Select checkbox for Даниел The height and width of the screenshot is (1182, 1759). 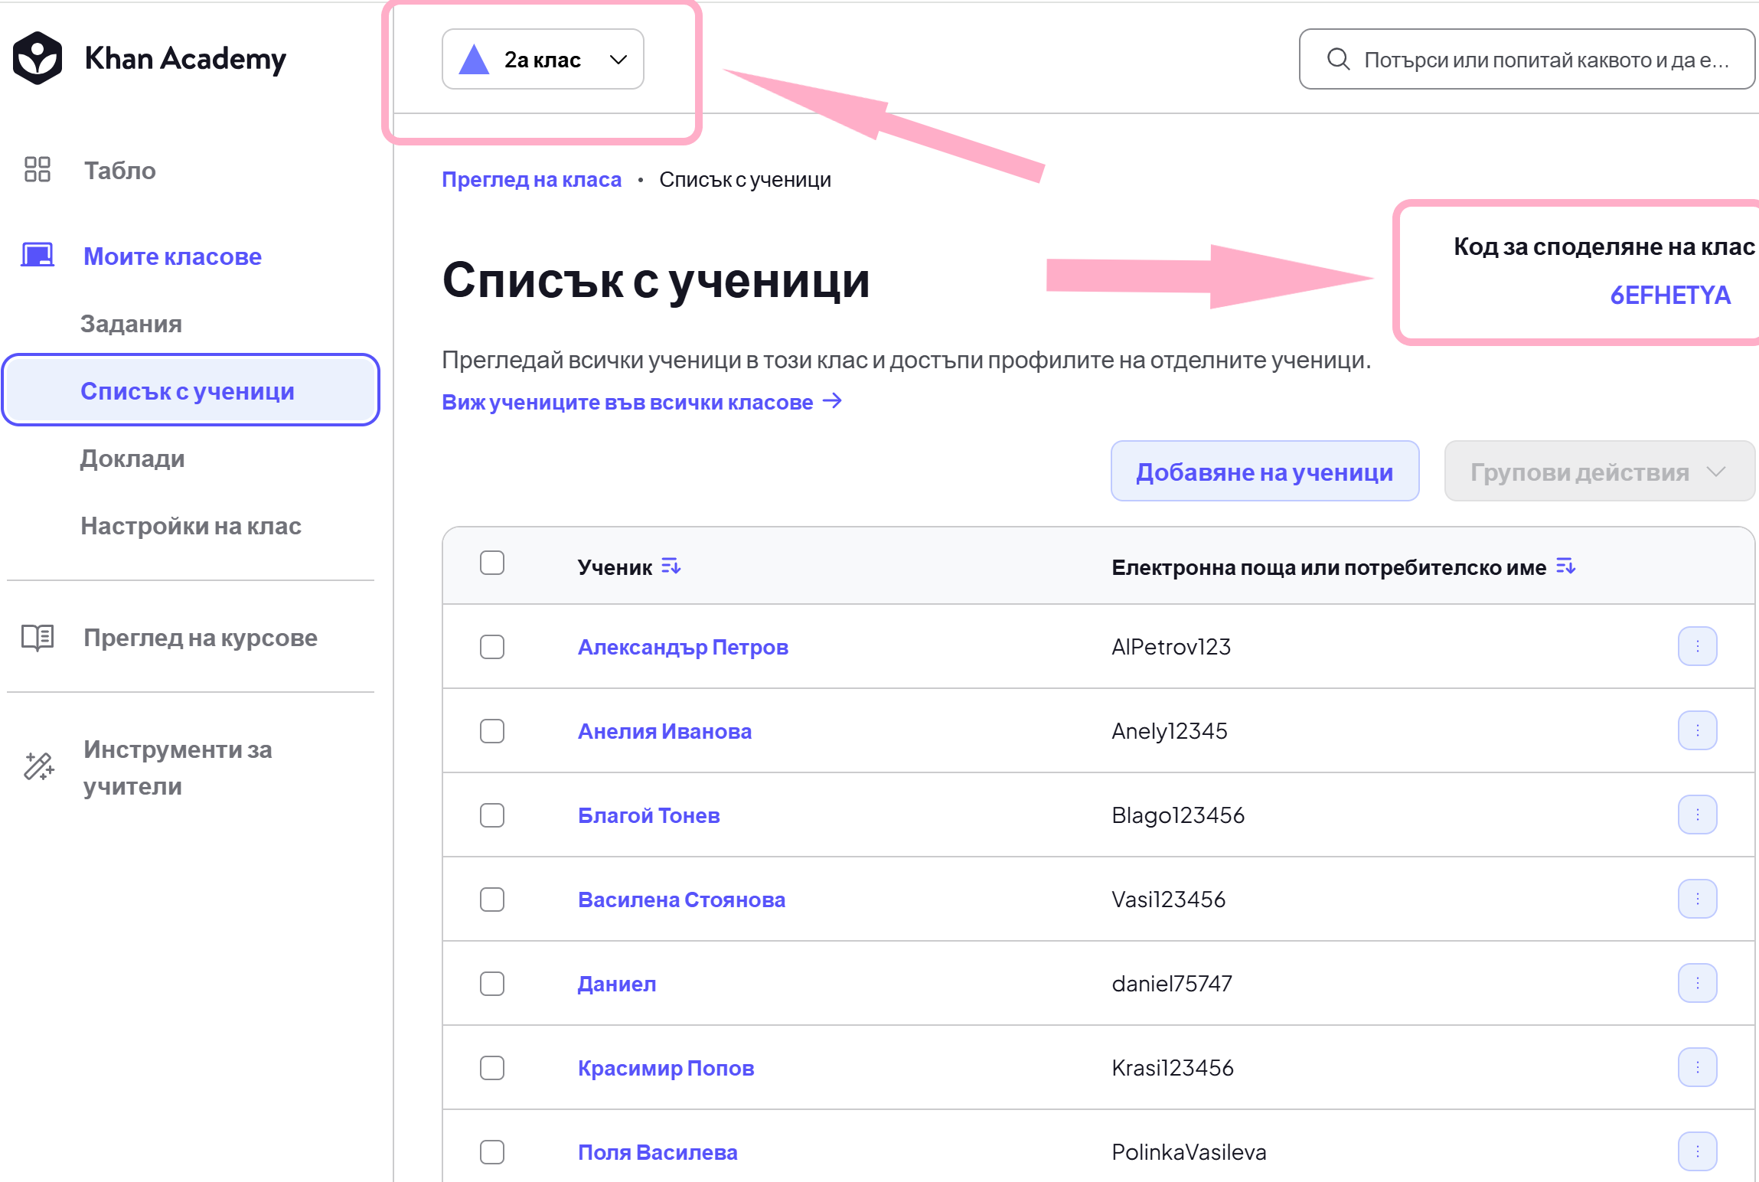492,984
